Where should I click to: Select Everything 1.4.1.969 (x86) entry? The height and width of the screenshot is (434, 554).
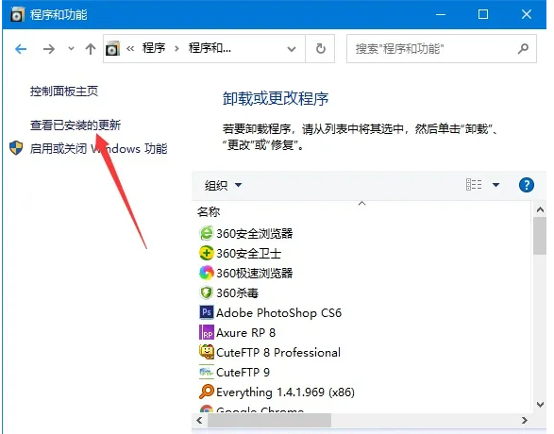285,392
